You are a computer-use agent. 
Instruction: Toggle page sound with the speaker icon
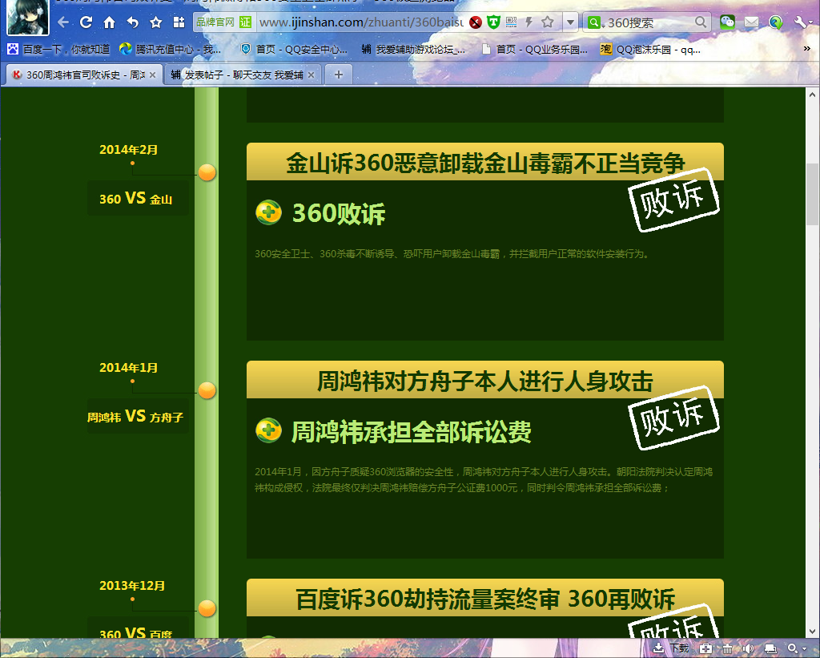749,648
